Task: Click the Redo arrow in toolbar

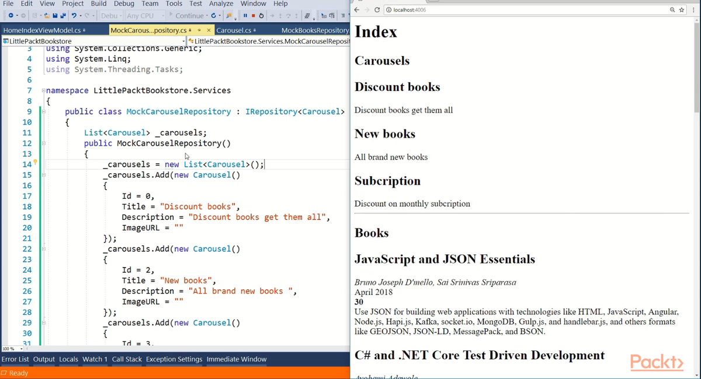Action: click(x=86, y=16)
